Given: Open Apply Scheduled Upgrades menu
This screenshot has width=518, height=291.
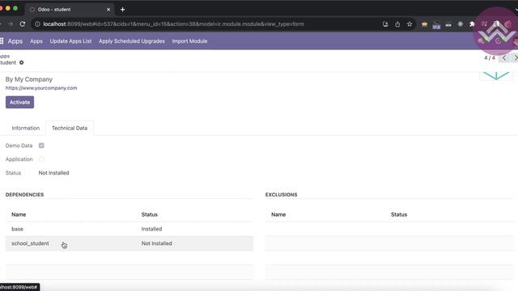Looking at the screenshot, I should [x=132, y=41].
